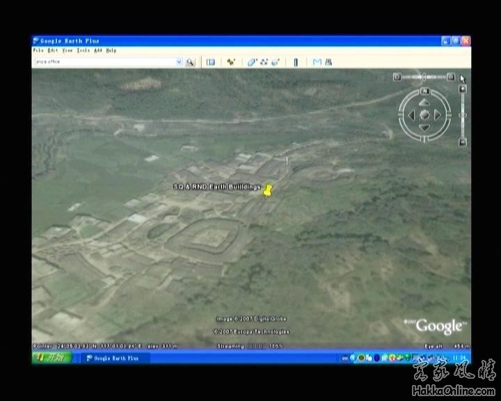Expand the search history dropdown arrow
This screenshot has width=501, height=401.
coord(180,62)
